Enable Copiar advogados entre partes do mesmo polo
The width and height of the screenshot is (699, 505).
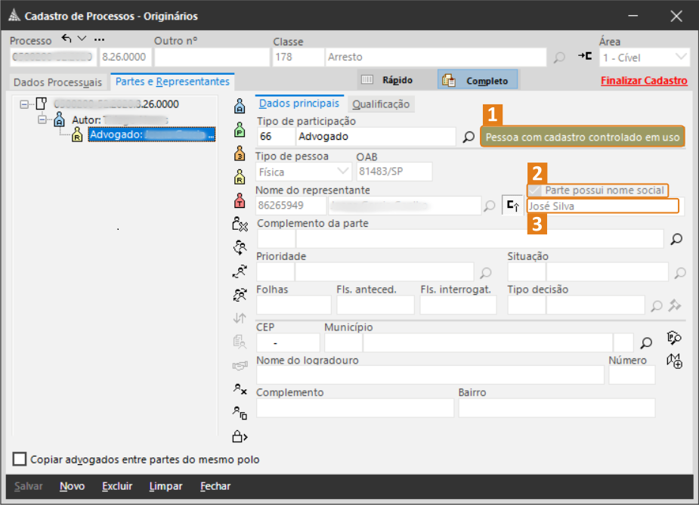(20, 459)
